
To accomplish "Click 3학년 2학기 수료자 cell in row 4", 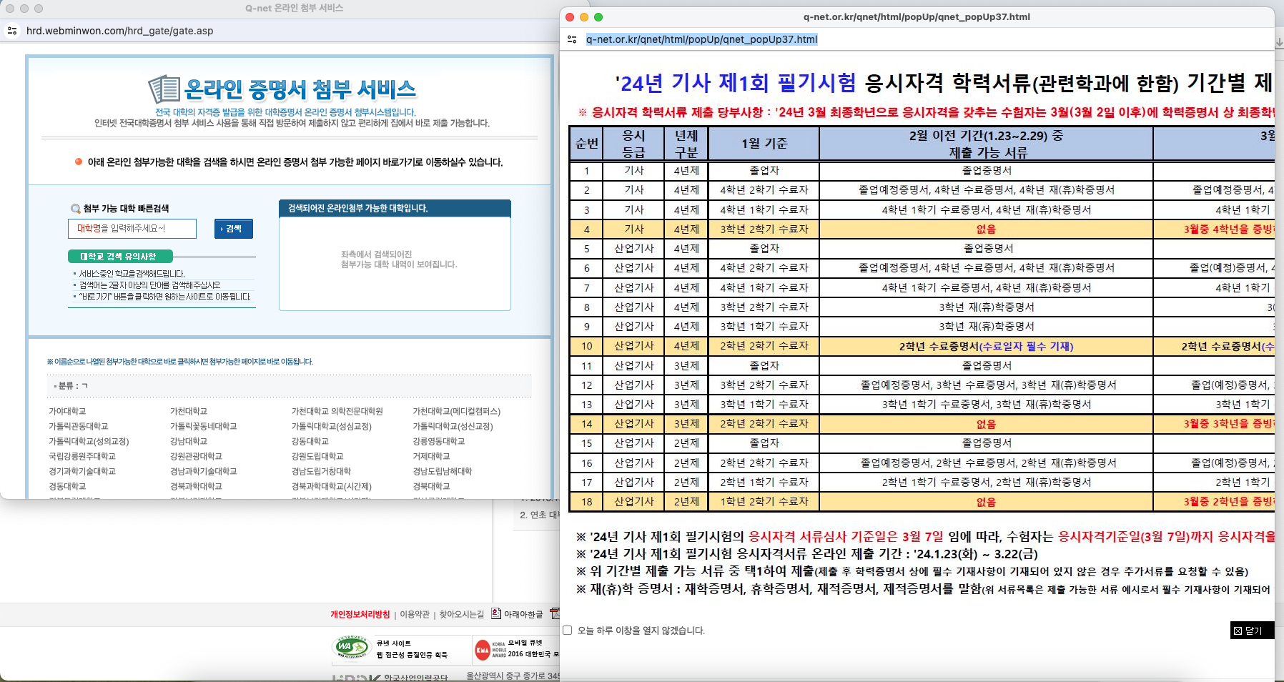I will click(764, 229).
